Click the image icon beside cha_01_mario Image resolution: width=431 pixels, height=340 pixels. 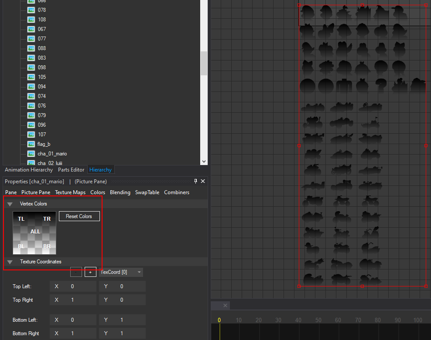pos(31,153)
